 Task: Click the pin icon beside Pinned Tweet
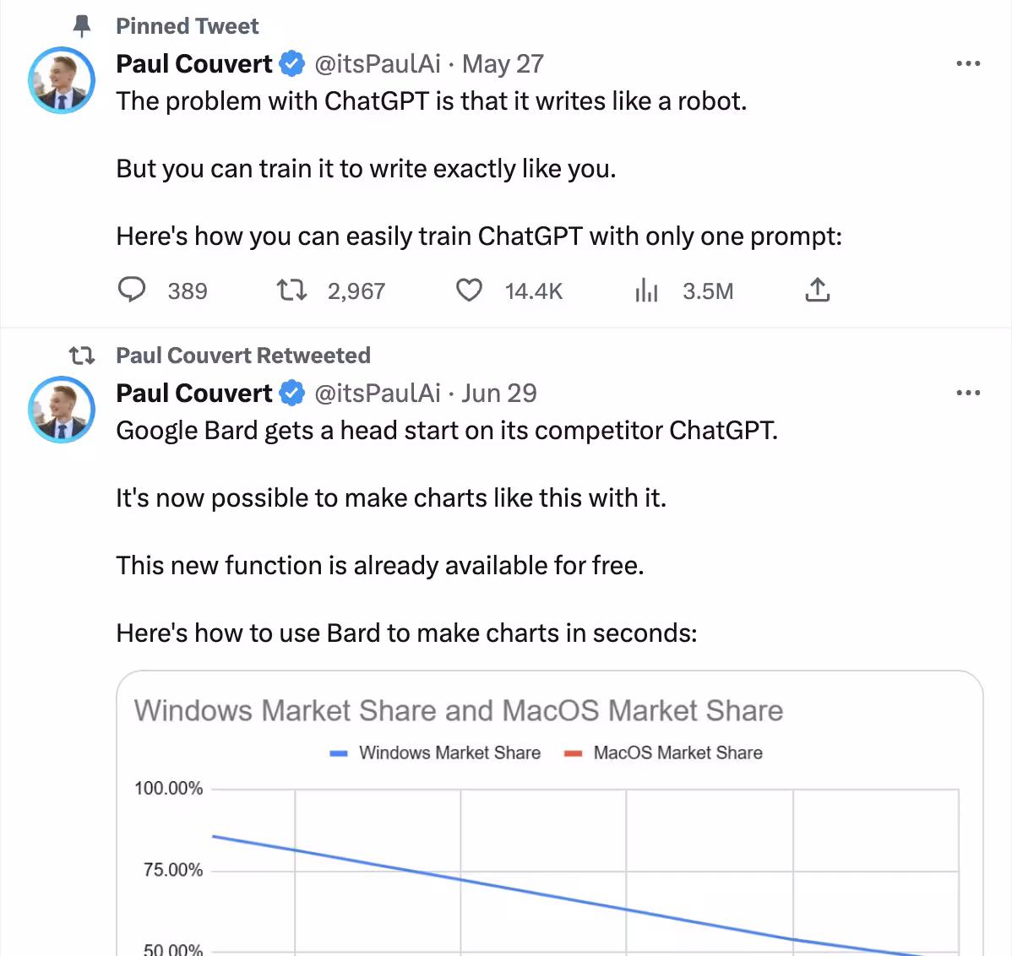(82, 26)
